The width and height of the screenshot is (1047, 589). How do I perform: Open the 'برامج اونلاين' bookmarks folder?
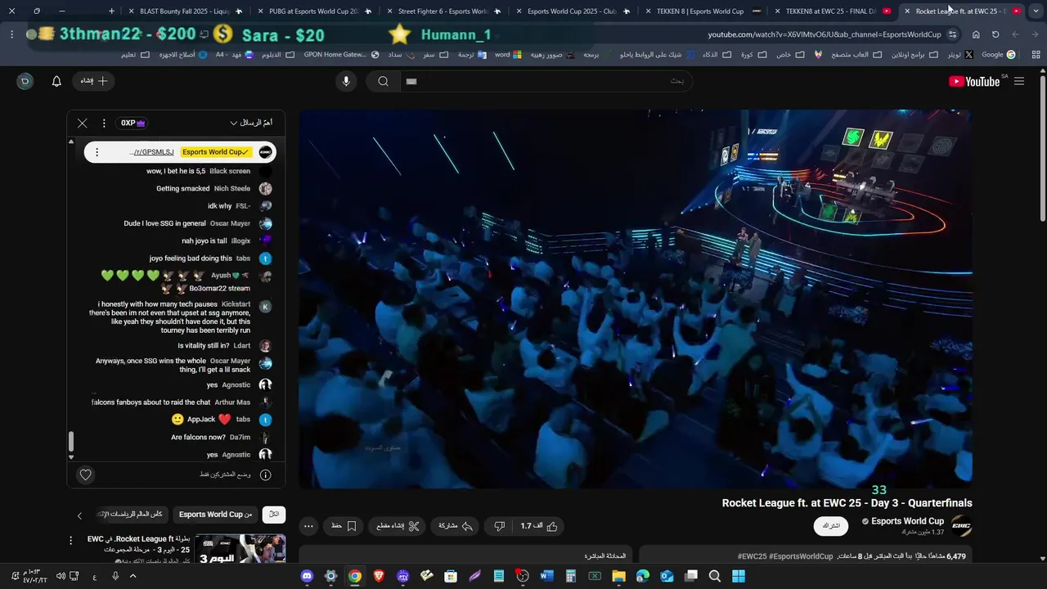coord(915,55)
